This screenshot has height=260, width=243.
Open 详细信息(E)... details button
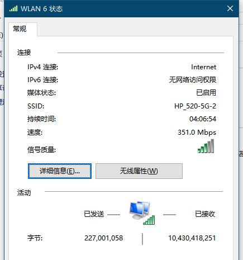pyautogui.click(x=60, y=171)
